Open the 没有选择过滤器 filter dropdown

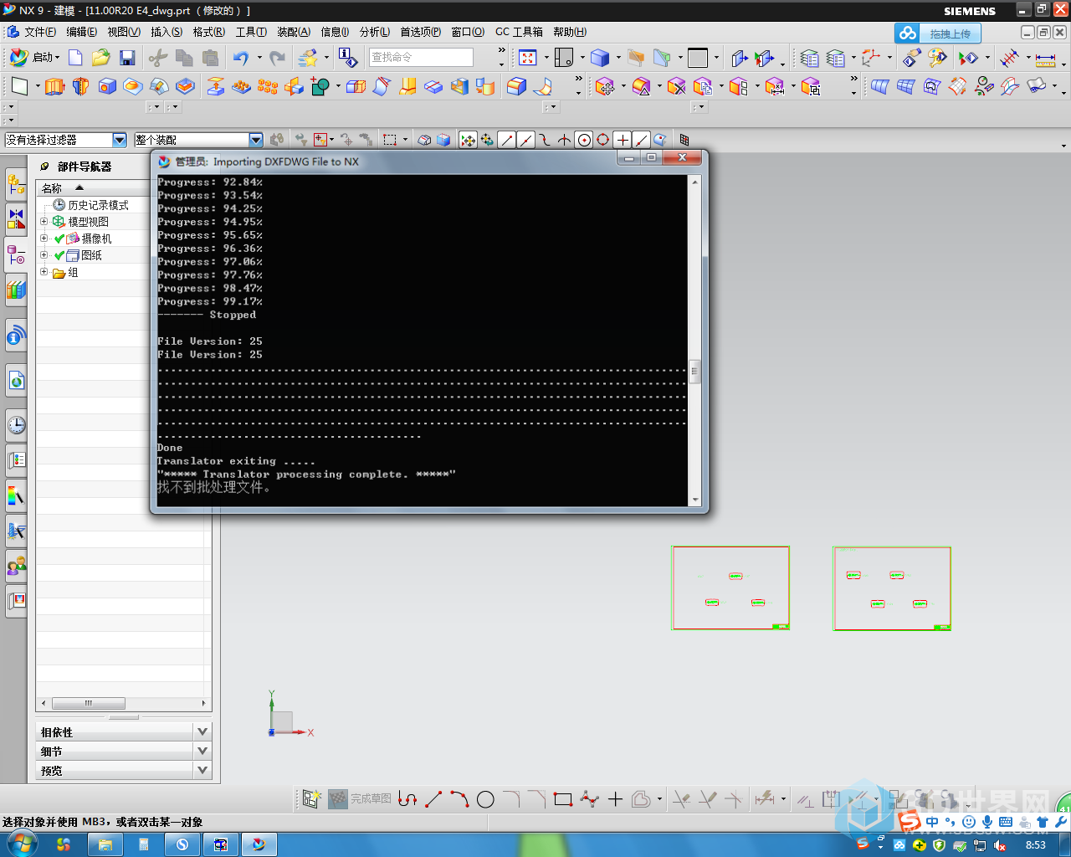coord(119,140)
